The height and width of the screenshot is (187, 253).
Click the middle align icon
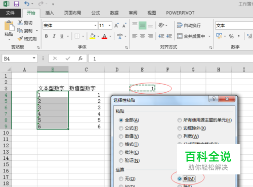click(x=142, y=25)
